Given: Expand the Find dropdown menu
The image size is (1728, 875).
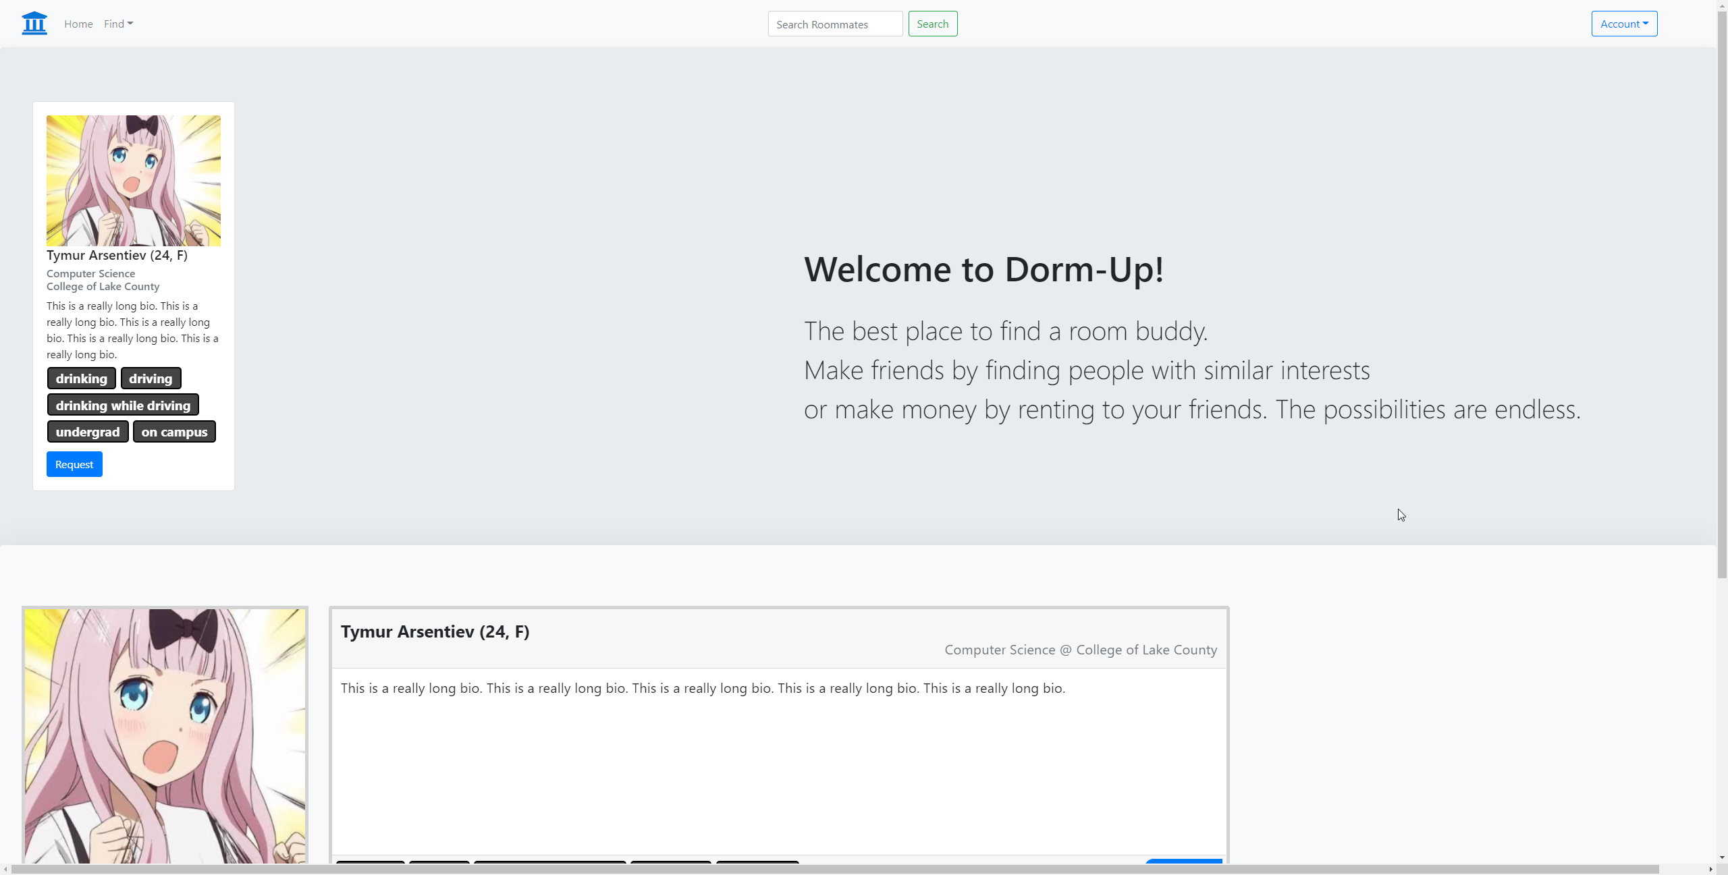Looking at the screenshot, I should pyautogui.click(x=118, y=24).
